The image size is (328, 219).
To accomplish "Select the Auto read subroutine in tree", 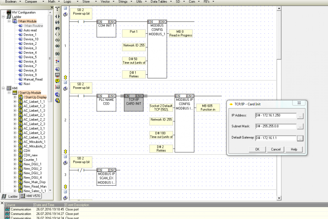I will tap(30, 30).
